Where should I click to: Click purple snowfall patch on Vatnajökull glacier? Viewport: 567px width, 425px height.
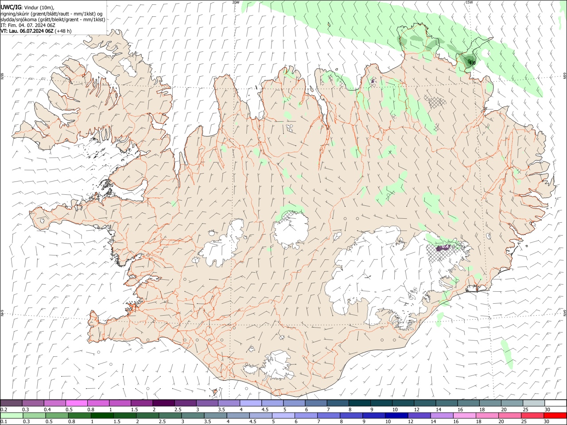click(443, 247)
